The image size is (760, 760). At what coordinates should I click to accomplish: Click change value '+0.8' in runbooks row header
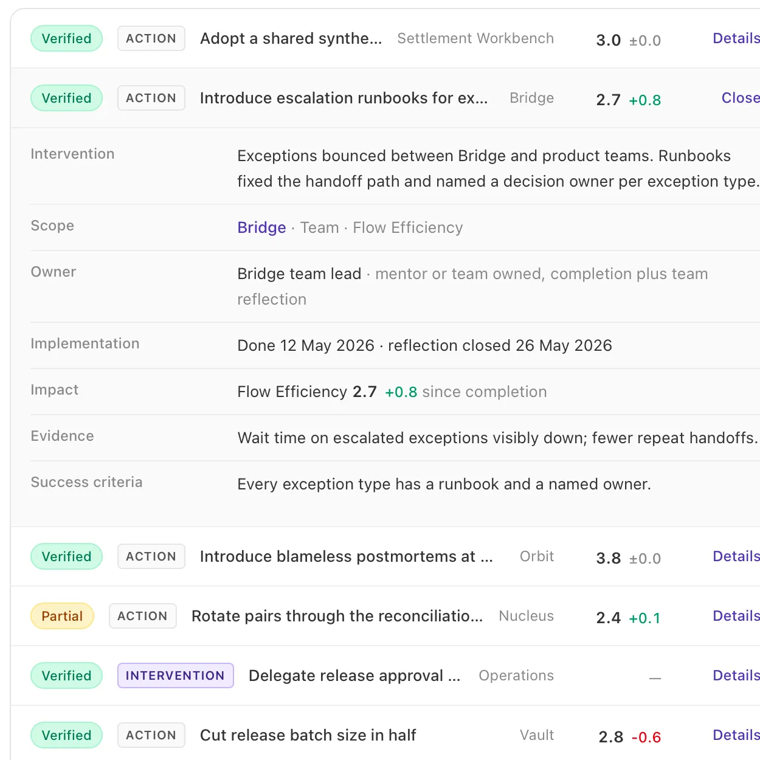pyautogui.click(x=645, y=100)
